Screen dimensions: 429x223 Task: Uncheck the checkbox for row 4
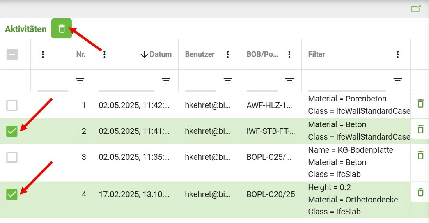tap(12, 194)
